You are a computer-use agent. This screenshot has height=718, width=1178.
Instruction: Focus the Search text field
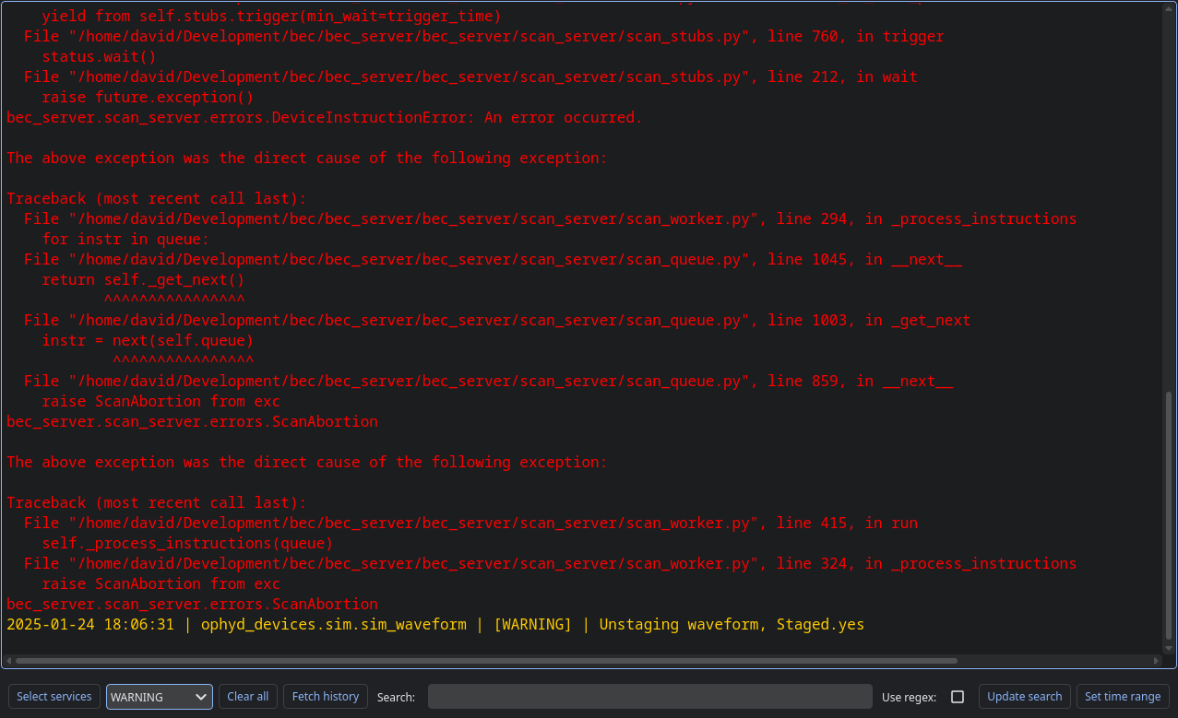[x=649, y=697]
